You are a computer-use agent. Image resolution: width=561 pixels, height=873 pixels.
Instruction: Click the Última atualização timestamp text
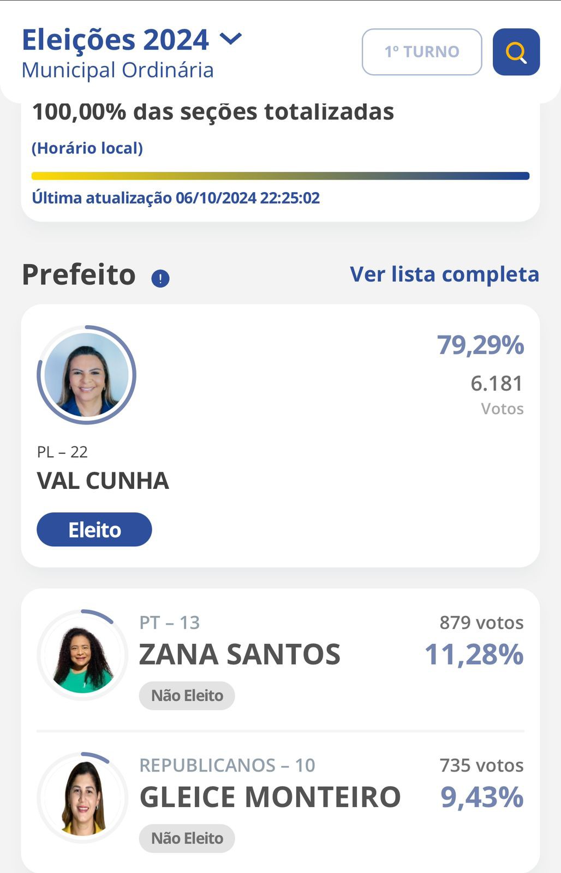click(x=176, y=198)
